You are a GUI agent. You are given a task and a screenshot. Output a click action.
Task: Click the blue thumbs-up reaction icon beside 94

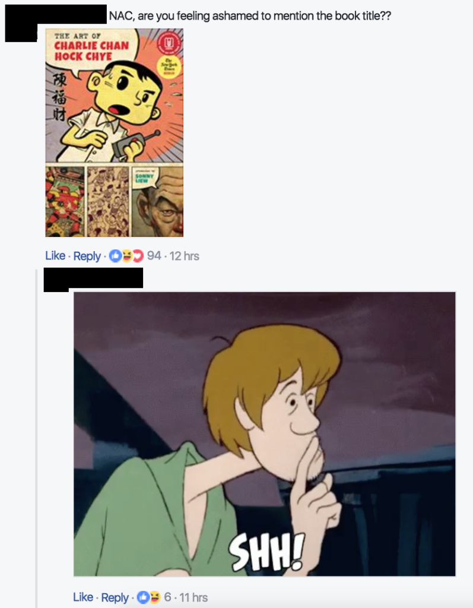coord(115,256)
